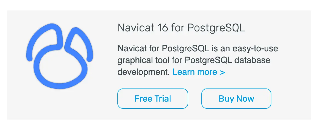Image resolution: width=319 pixels, height=130 pixels.
Task: Click the arrow after Learn more
Action: [x=222, y=72]
